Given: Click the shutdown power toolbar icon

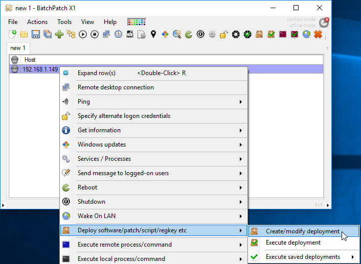Looking at the screenshot, I should coord(200,34).
